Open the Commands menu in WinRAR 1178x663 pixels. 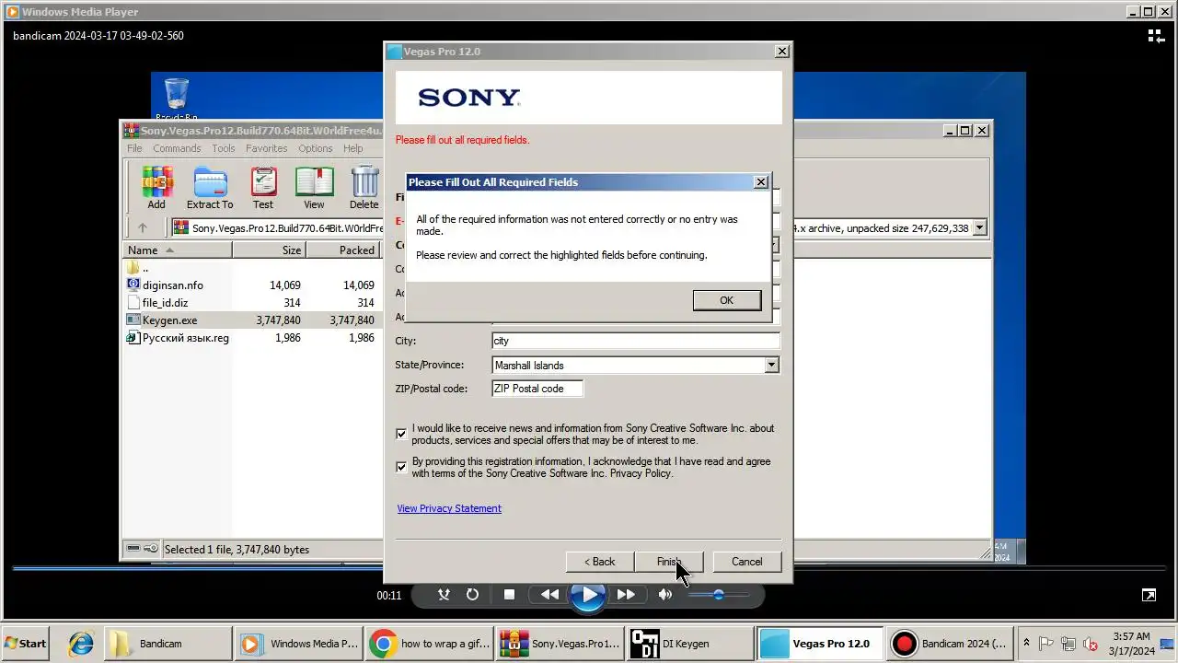tap(177, 148)
